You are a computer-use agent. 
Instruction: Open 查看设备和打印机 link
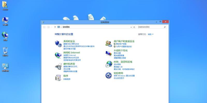(x=70, y=66)
